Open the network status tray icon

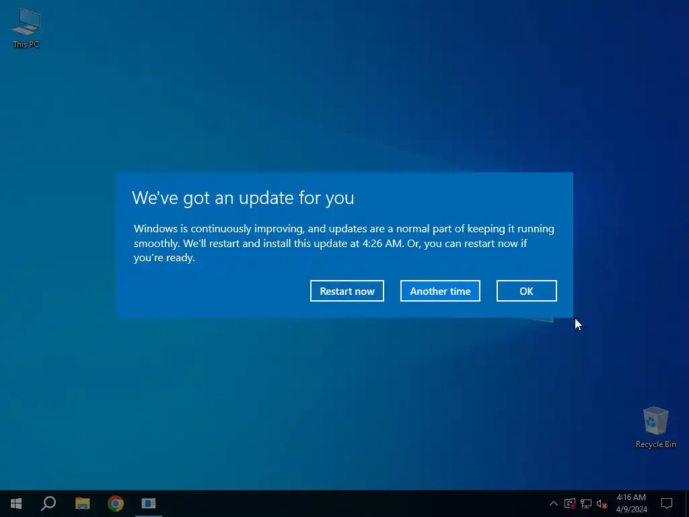pyautogui.click(x=586, y=504)
